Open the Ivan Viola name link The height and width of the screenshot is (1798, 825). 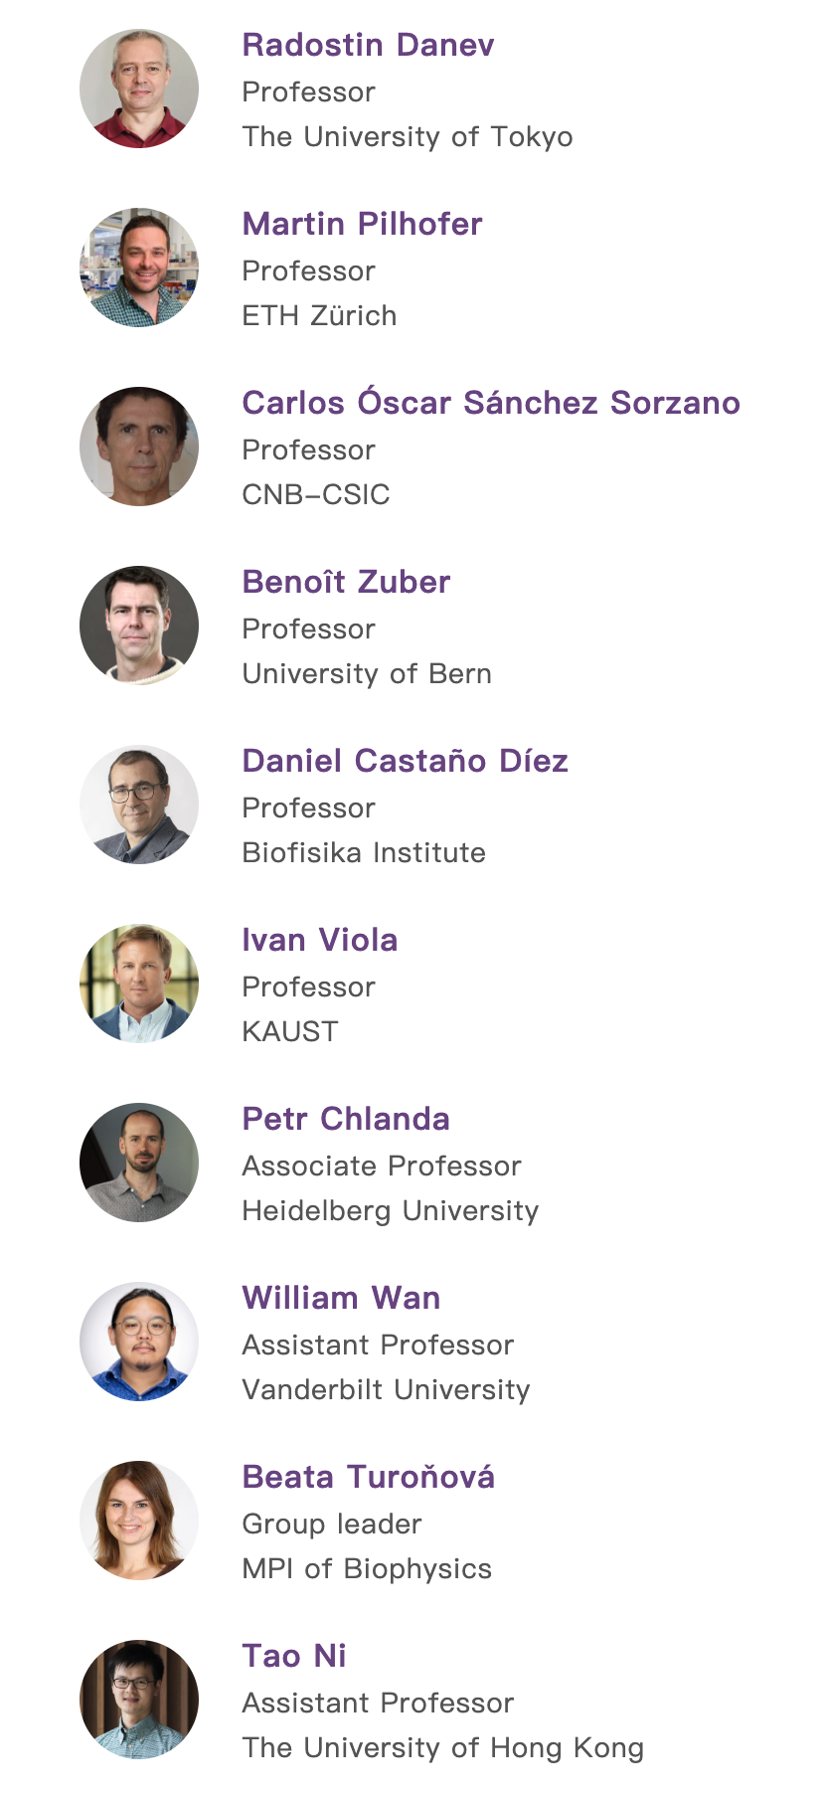(319, 940)
